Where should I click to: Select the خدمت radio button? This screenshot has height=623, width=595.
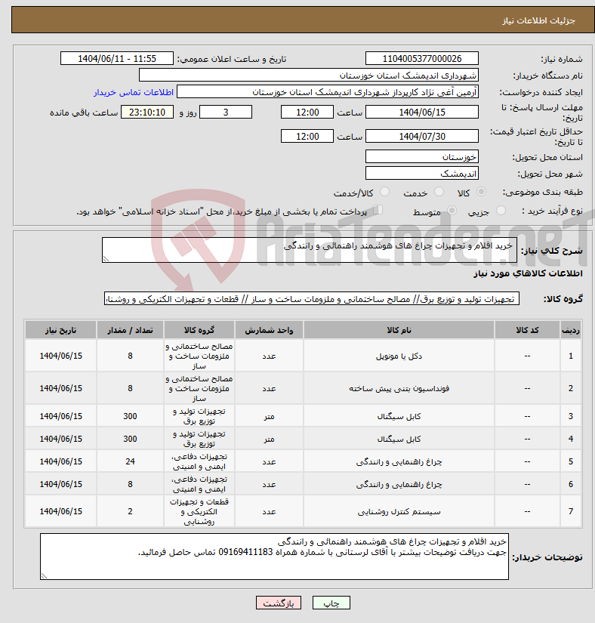(x=439, y=192)
